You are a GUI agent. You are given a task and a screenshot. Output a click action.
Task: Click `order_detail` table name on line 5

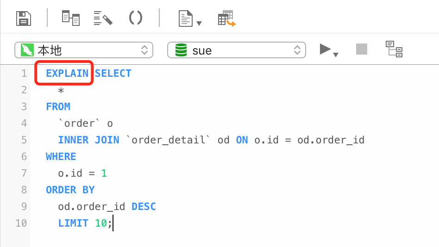(168, 140)
